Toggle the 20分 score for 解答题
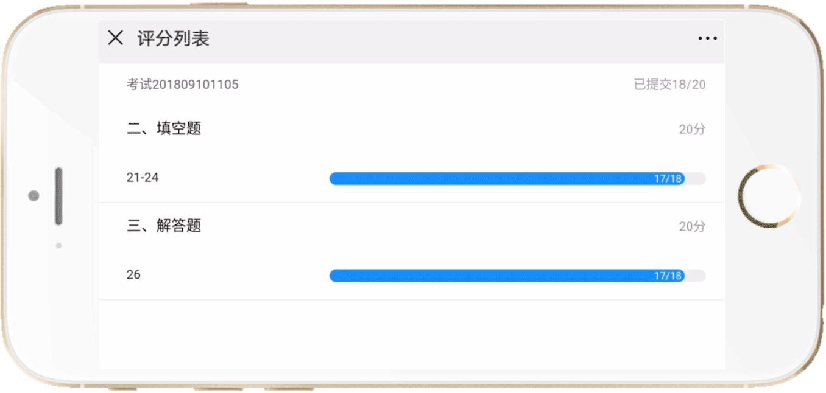Viewport: 826px width, 393px height. click(693, 226)
